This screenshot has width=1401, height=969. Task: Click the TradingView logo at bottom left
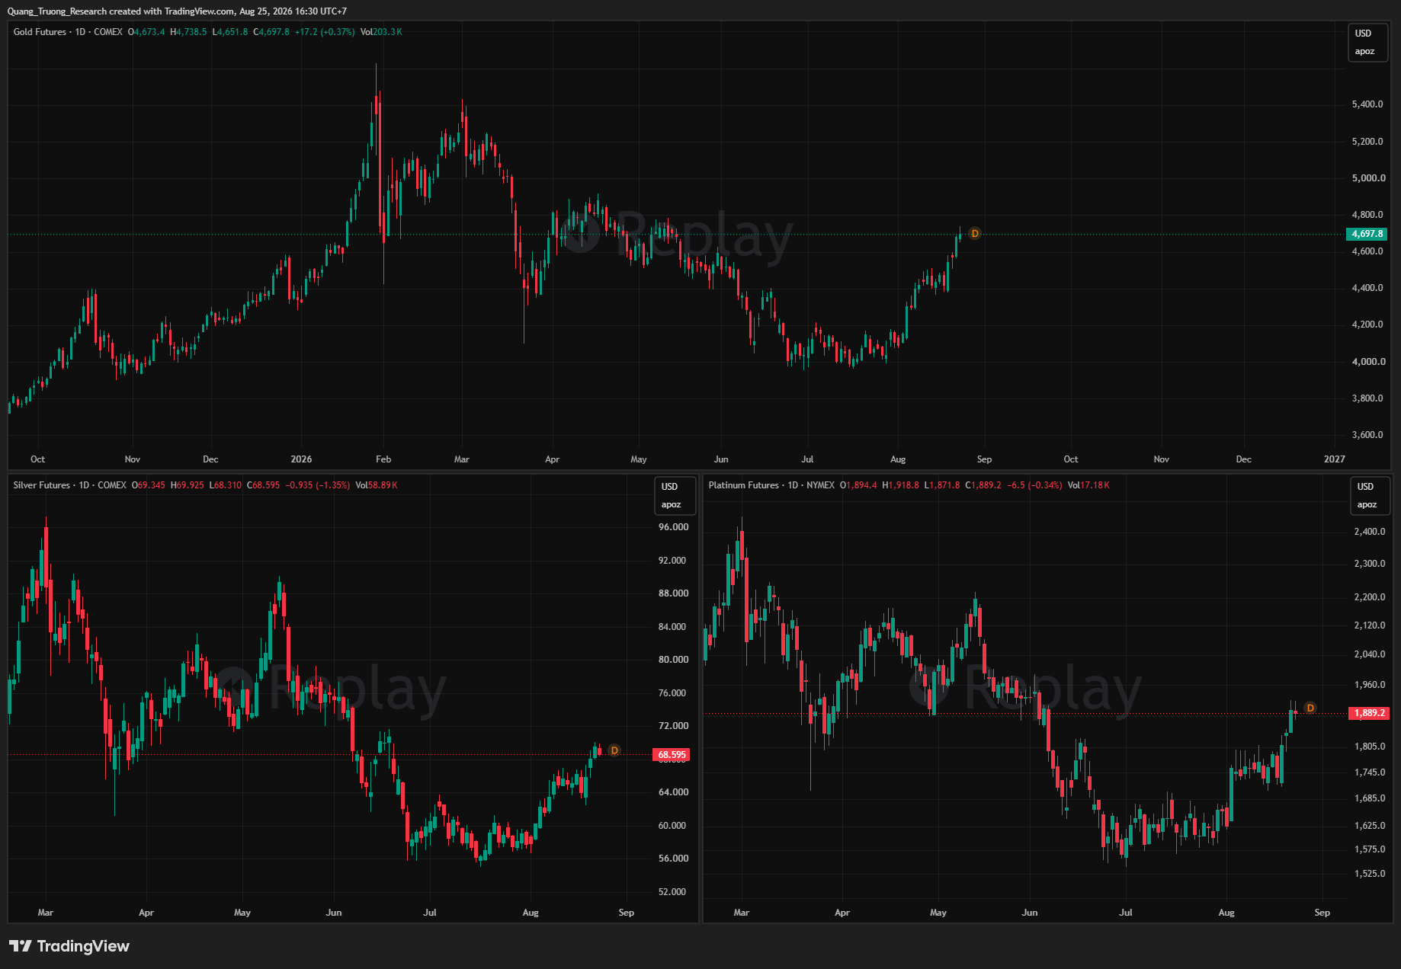point(69,945)
